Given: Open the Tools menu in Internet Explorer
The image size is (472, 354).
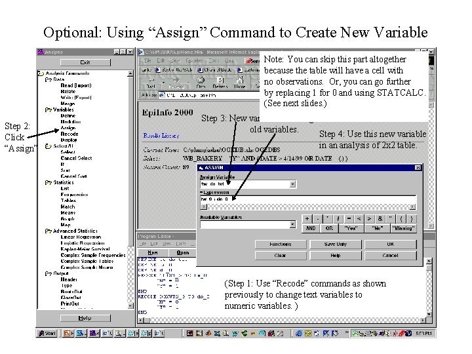Looking at the screenshot, I should tap(214, 60).
